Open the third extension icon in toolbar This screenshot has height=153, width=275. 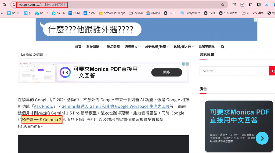(251, 5)
